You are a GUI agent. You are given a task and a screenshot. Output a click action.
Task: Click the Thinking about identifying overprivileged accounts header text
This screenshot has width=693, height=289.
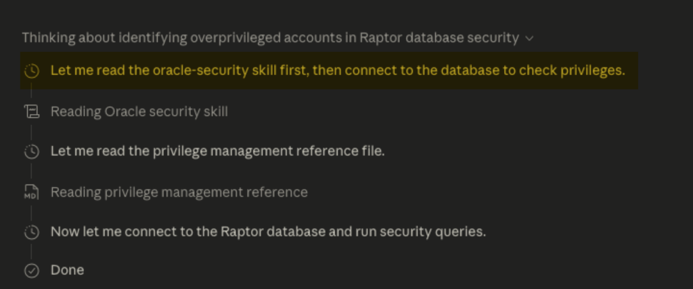[269, 38]
